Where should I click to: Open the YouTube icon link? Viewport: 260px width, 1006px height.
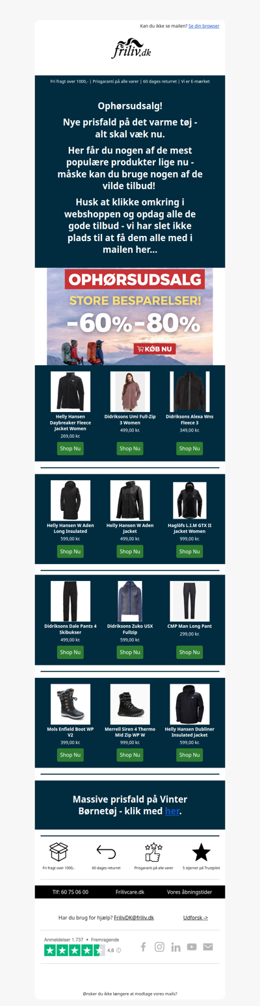pyautogui.click(x=192, y=947)
